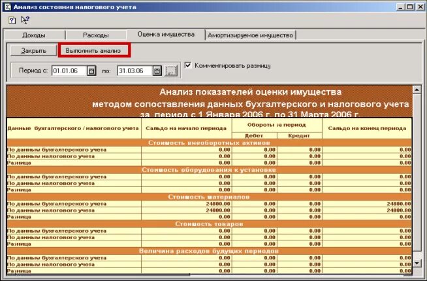The width and height of the screenshot is (427, 281).
Task: Open calendar for period end date
Action: 157,71
